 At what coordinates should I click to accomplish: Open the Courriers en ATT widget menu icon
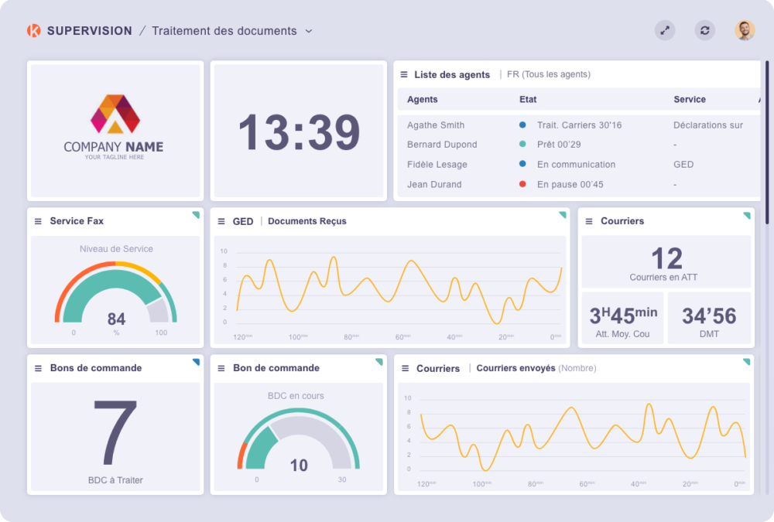(589, 221)
